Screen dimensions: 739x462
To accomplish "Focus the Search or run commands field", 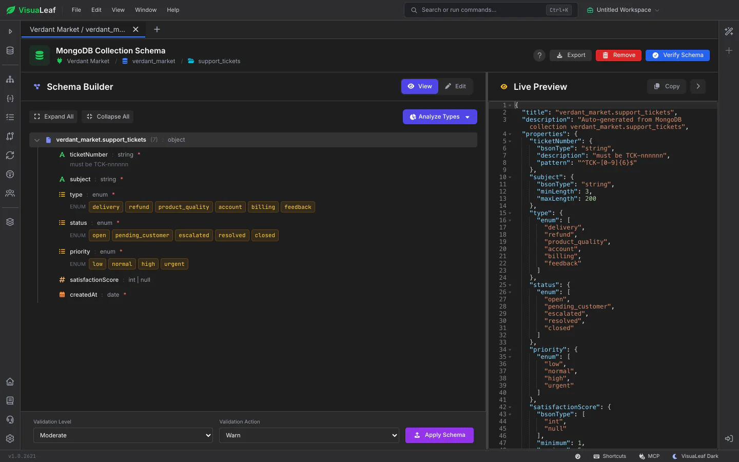I will (x=491, y=10).
